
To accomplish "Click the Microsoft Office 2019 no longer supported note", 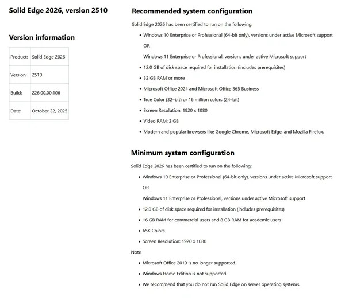I will click(189, 263).
